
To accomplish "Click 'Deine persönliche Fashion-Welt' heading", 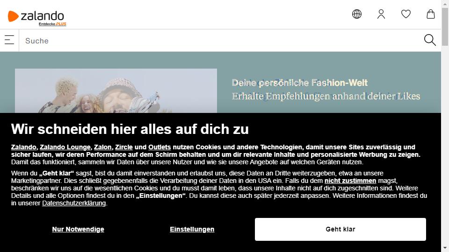I will [x=299, y=83].
